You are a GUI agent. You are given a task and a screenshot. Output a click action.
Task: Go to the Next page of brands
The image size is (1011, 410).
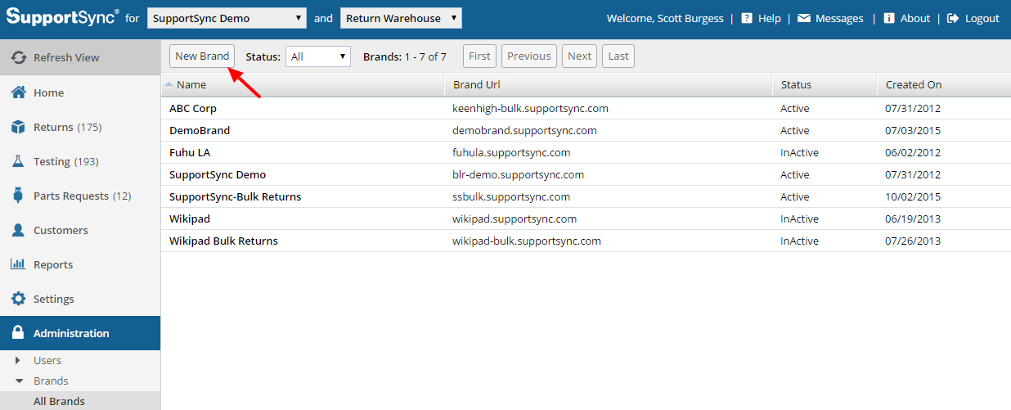pos(579,56)
